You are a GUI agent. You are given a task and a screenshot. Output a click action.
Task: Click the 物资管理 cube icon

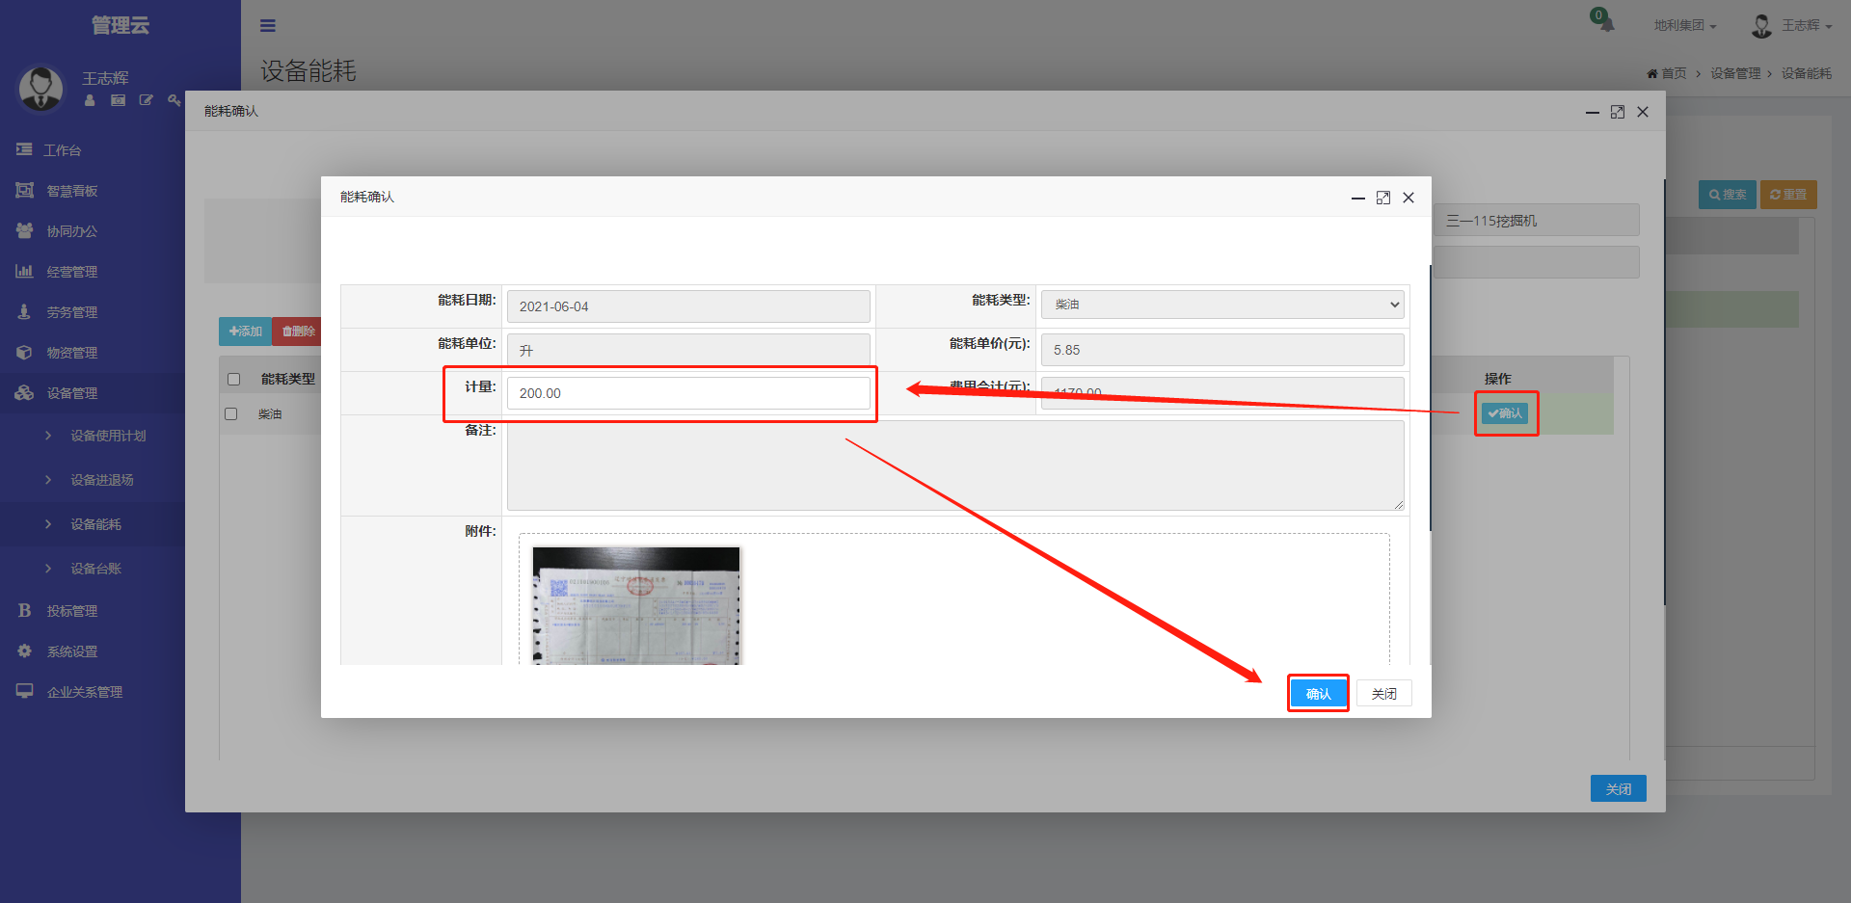click(x=24, y=353)
